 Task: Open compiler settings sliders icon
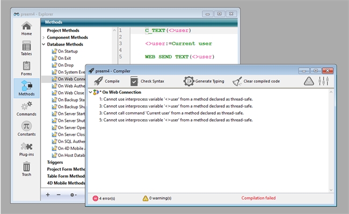[x=323, y=81]
